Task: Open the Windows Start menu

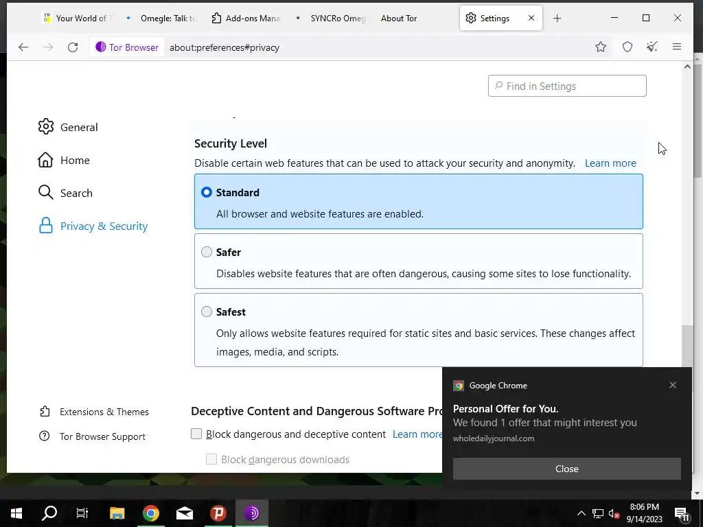Action: 16,513
